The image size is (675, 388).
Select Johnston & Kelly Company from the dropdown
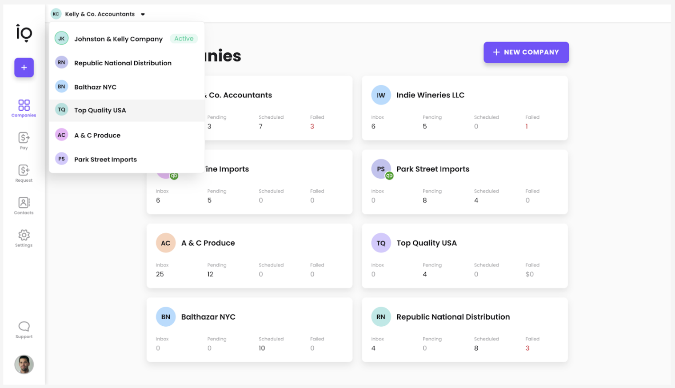pos(127,39)
